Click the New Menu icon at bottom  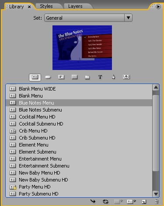131,202
